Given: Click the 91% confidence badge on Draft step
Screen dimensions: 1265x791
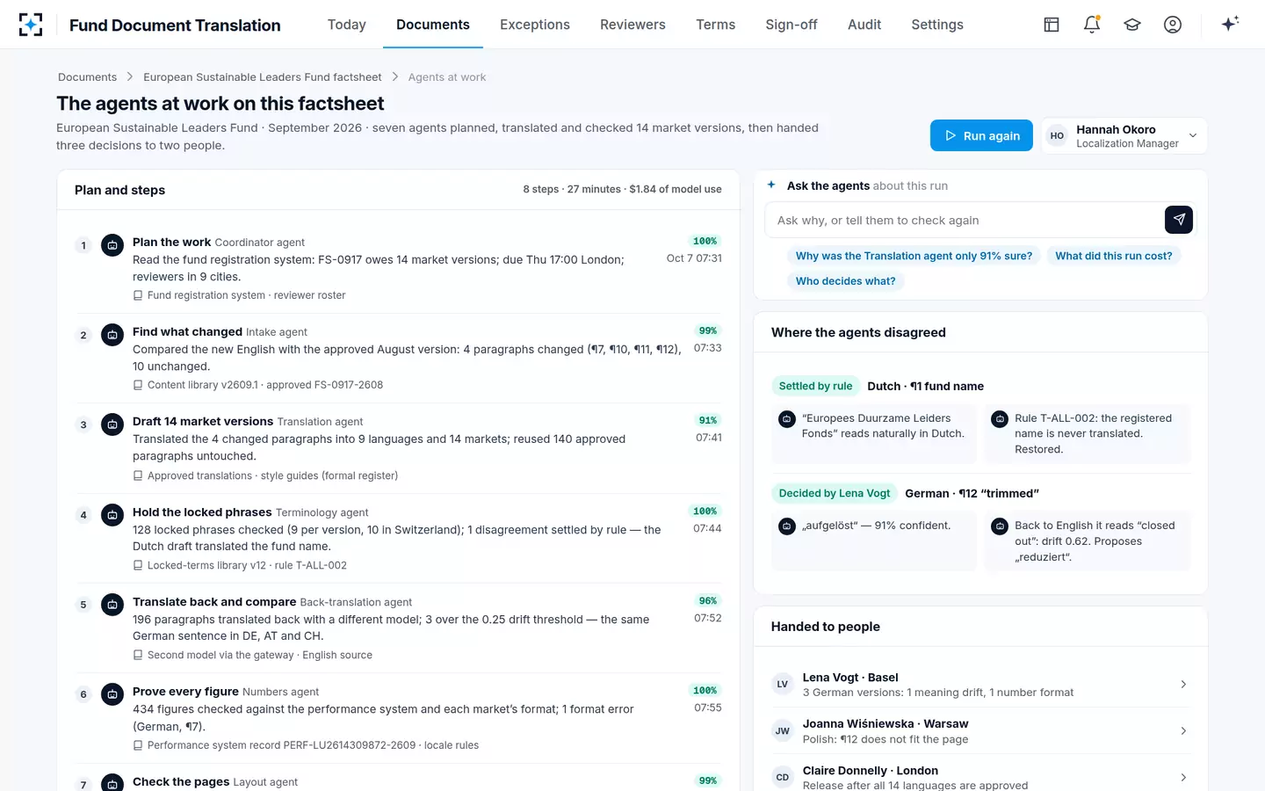Looking at the screenshot, I should pos(708,420).
